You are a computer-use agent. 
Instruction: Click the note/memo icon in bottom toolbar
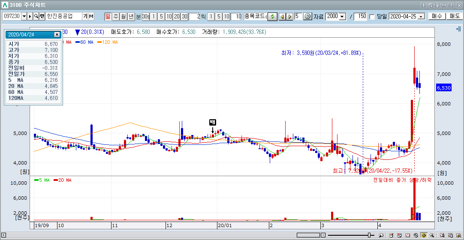pos(392,236)
